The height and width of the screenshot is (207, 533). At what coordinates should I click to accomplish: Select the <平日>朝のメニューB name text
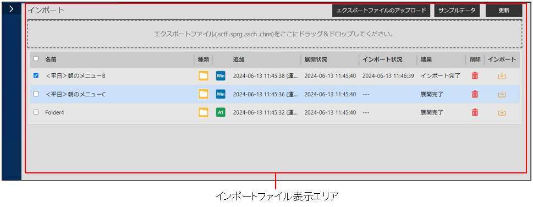[75, 76]
